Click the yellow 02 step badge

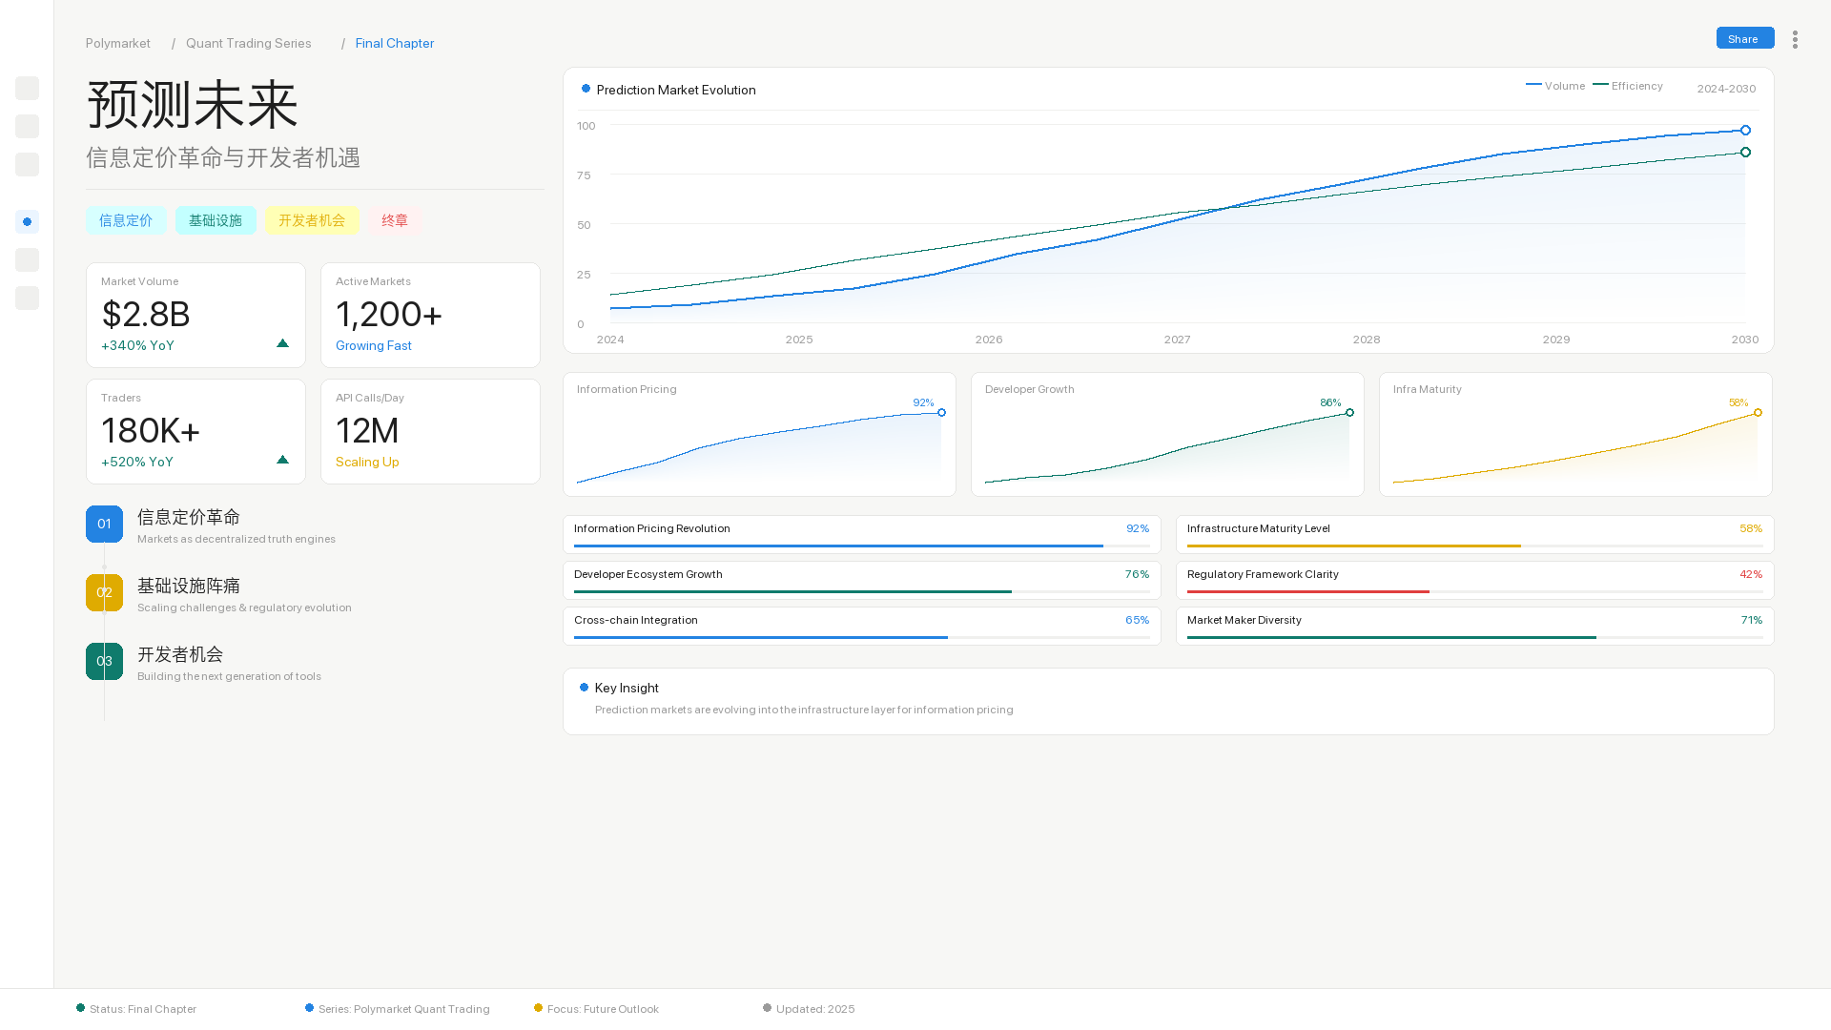pos(104,592)
